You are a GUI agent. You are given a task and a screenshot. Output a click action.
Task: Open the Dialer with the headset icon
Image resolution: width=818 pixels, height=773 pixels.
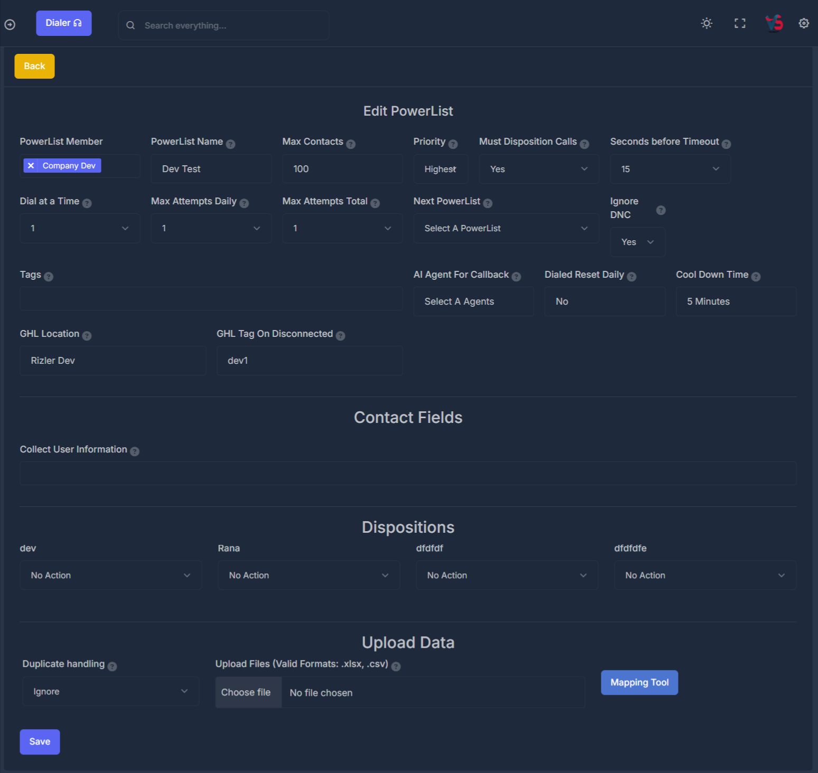click(63, 23)
